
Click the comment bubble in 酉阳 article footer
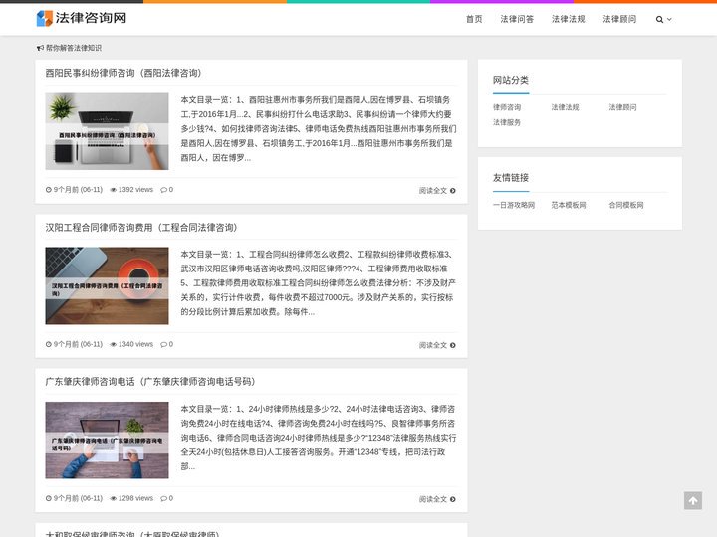163,190
